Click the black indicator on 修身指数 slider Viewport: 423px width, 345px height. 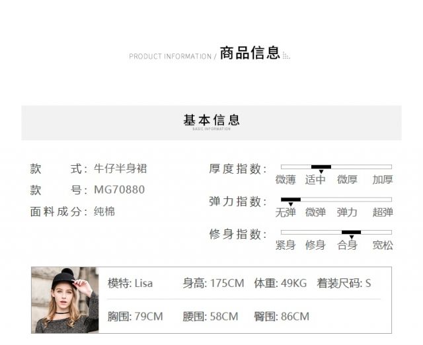(351, 232)
